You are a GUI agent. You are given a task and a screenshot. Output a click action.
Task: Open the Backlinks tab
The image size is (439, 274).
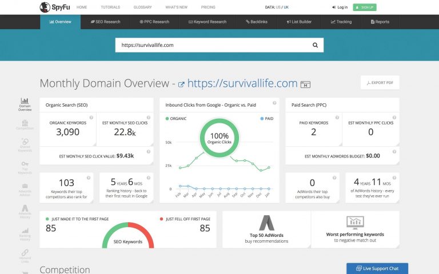click(256, 22)
